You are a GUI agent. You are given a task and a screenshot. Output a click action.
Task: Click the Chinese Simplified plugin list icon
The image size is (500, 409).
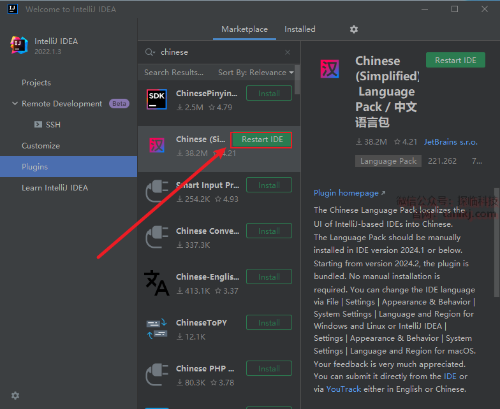coord(157,145)
